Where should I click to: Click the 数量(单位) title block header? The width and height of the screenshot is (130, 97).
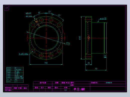(65, 83)
